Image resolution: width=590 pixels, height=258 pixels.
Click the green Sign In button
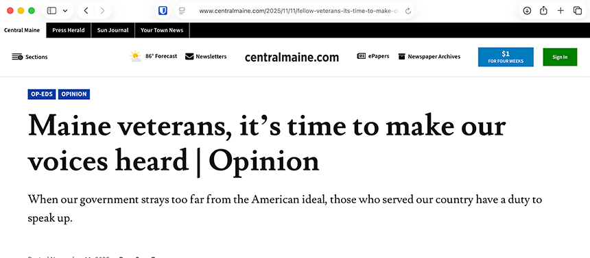pos(560,57)
